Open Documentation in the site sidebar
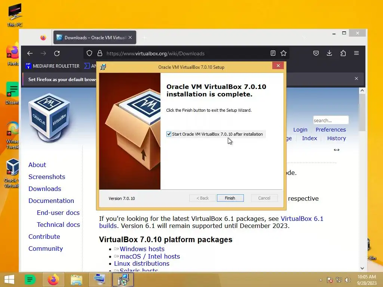The height and width of the screenshot is (287, 383). point(51,201)
